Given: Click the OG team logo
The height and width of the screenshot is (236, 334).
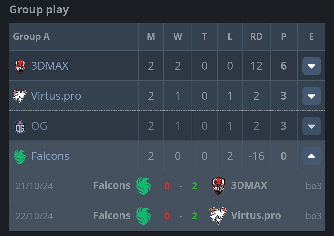Looking at the screenshot, I should [x=20, y=127].
